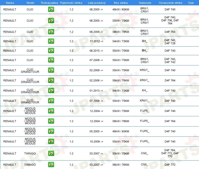Click RENAULT in the Clio 11.2012 row
Viewport: 199px width, 169px height.
[10, 41]
